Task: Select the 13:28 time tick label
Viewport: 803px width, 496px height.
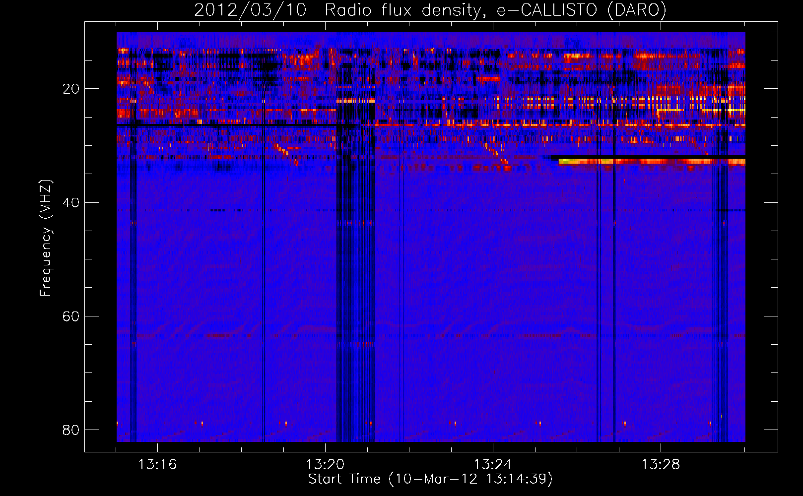Action: pos(661,465)
